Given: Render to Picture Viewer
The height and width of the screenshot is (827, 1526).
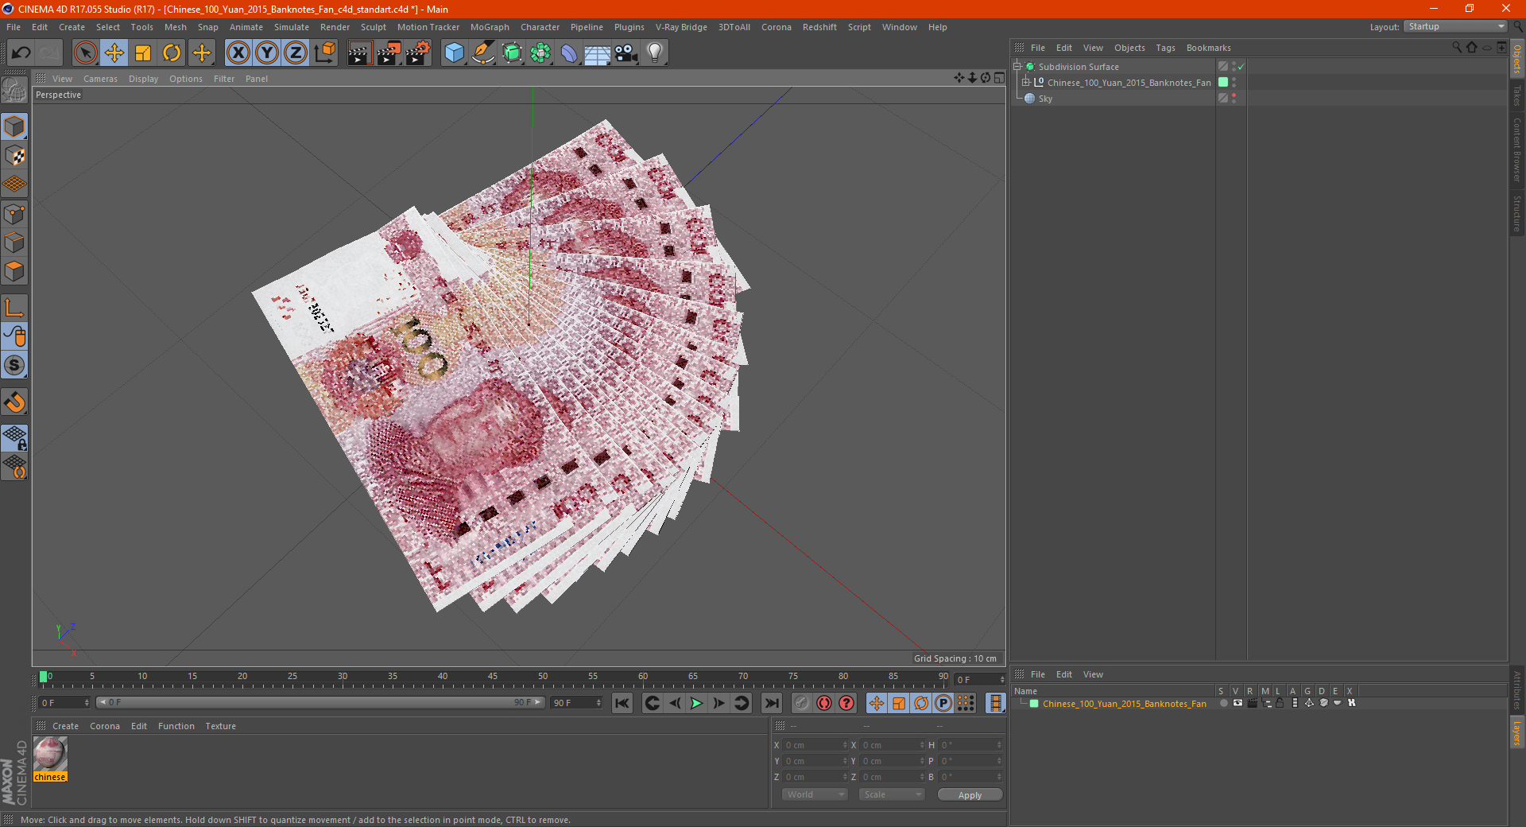Looking at the screenshot, I should tap(389, 53).
